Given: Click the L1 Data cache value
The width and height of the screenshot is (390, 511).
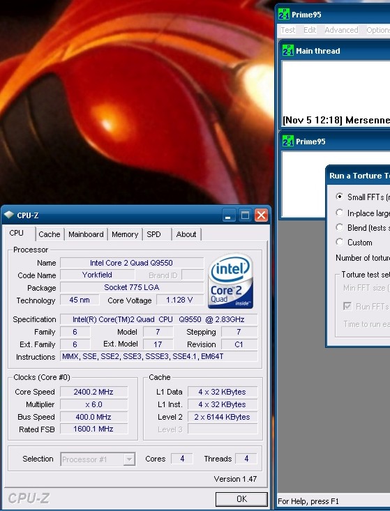Looking at the screenshot, I should 223,392.
